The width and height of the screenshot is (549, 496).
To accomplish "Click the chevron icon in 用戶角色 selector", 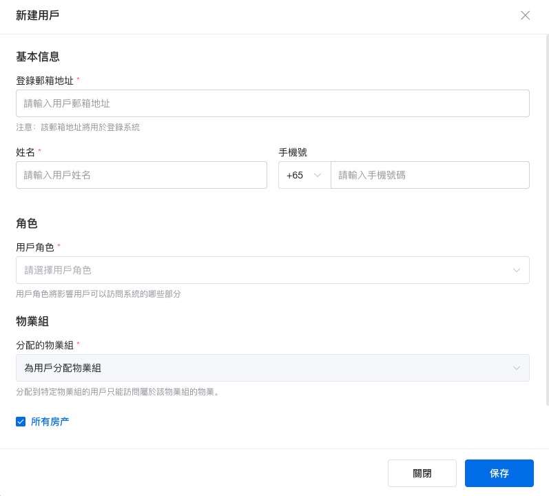I will 517,270.
